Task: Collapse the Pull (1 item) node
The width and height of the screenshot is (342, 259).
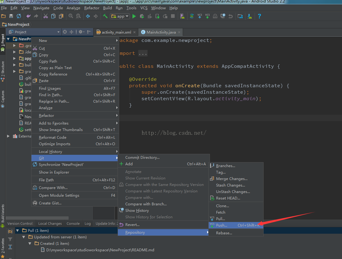Action: (18, 230)
